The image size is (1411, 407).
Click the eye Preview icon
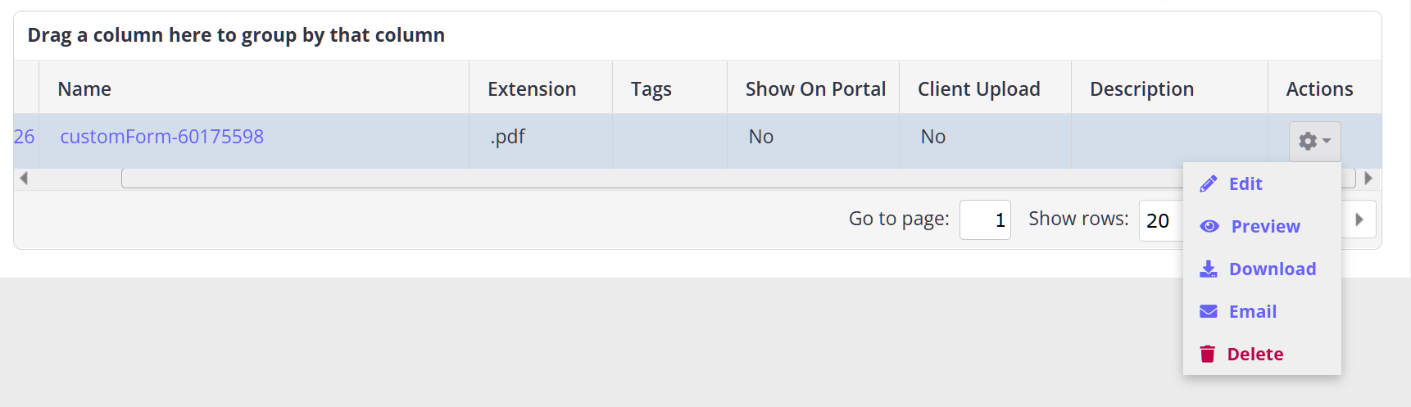tap(1209, 227)
